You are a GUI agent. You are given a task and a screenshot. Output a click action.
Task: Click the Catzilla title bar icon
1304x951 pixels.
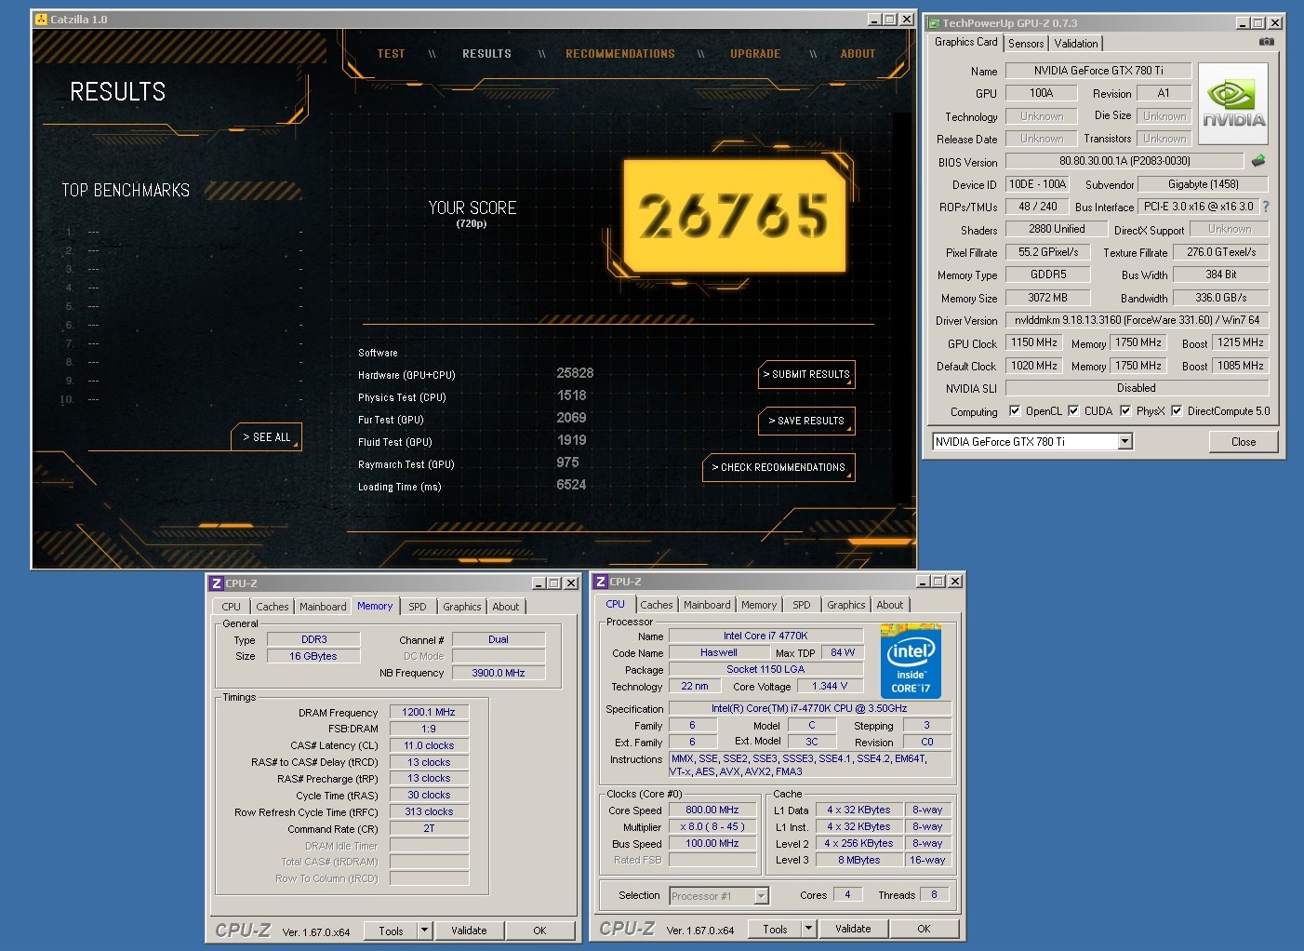tap(41, 19)
